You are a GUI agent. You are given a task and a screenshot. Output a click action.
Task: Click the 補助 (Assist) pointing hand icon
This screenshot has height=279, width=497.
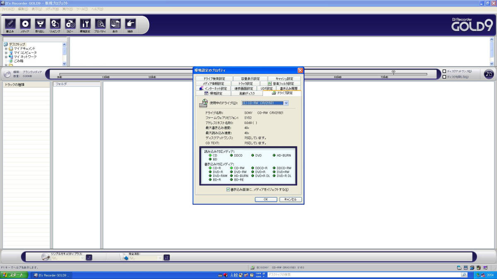tap(130, 24)
